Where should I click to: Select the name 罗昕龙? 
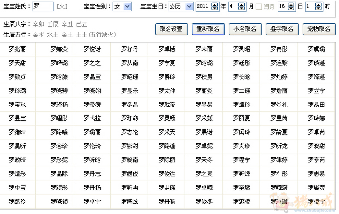(279, 146)
